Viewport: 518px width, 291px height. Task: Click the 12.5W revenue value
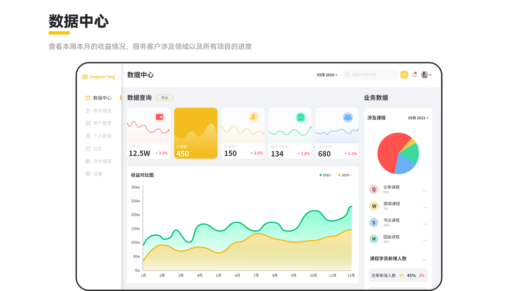pos(139,153)
